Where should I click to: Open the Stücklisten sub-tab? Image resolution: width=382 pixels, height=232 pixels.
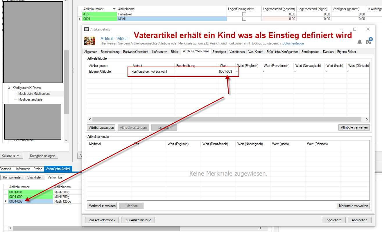point(35,177)
